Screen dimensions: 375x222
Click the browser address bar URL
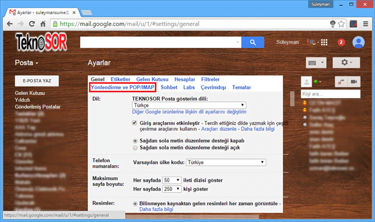130,24
